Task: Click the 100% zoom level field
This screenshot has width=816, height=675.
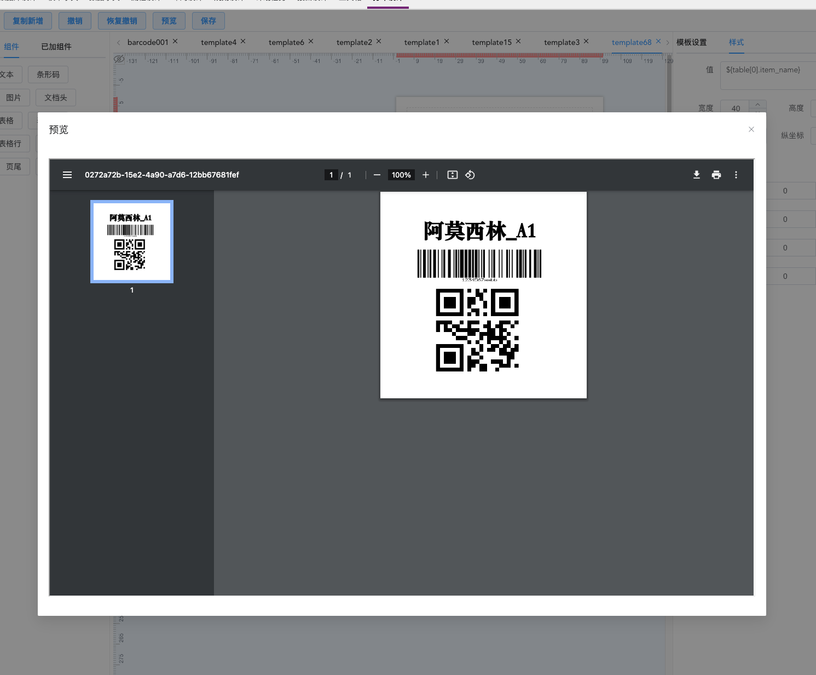Action: 401,175
